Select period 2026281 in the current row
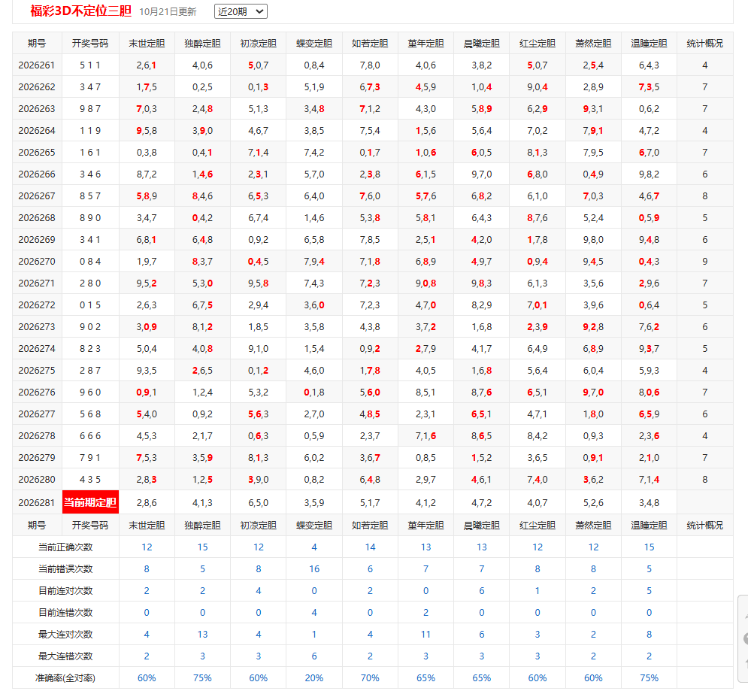This screenshot has height=691, width=748. point(37,503)
